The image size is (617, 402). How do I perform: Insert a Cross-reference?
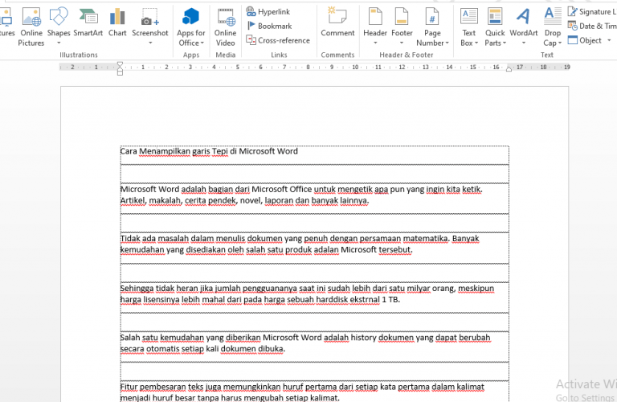tap(278, 40)
